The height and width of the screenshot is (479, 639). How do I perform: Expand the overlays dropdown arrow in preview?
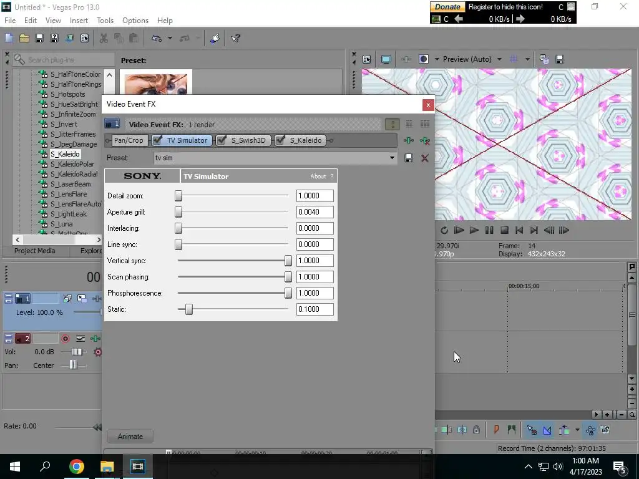[x=527, y=59]
